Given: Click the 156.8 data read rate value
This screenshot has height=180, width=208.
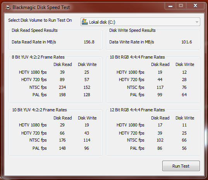Looking at the screenshot, I should pyautogui.click(x=89, y=42).
